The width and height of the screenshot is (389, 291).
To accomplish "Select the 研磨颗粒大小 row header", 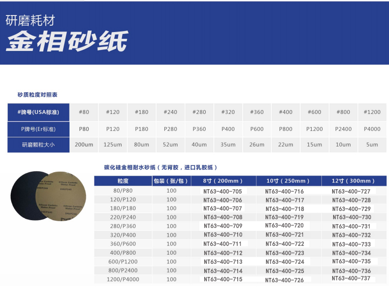I will click(38, 145).
